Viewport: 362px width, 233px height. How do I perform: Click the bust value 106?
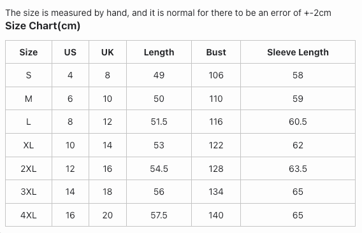(216, 75)
